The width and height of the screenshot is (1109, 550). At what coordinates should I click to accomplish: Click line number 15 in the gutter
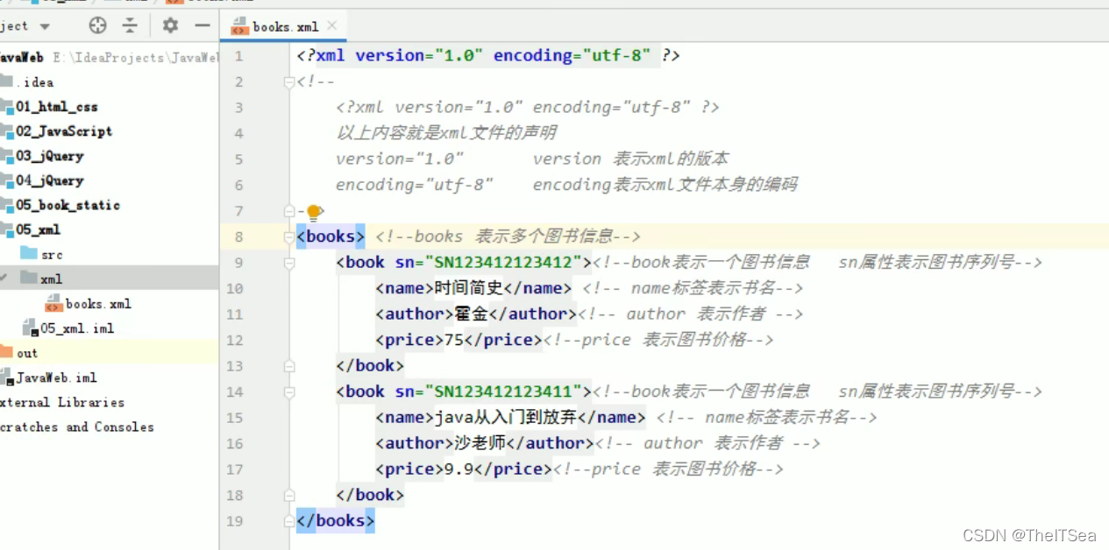tap(235, 418)
